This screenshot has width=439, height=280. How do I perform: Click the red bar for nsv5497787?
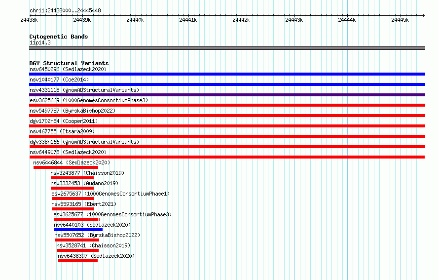click(227, 116)
